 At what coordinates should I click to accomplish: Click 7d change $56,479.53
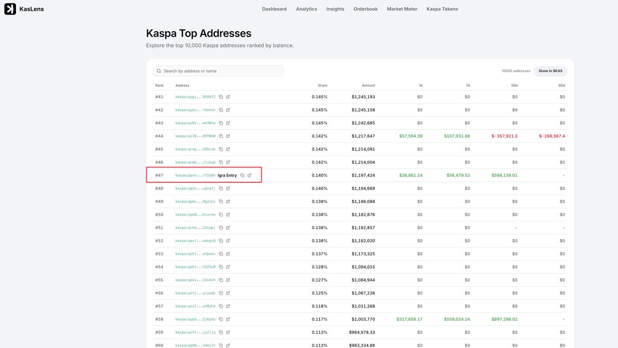(457, 176)
